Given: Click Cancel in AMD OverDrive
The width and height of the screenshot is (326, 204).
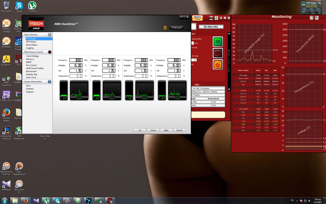Looking at the screenshot, I should tap(153, 130).
